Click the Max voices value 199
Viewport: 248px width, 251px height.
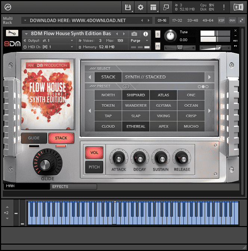tap(120, 41)
